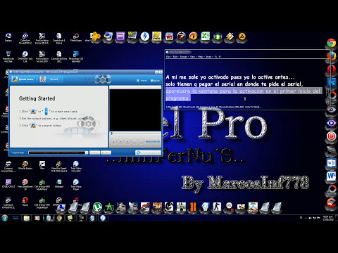Viewport: 338px width, 253px height.
Task: Click the Angry Birds icon in the top dock
Action: [x=169, y=37]
